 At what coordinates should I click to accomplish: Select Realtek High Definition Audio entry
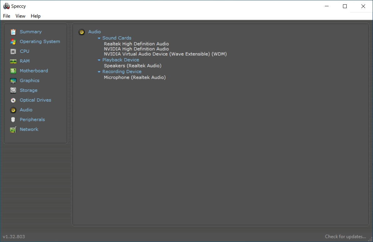point(136,44)
